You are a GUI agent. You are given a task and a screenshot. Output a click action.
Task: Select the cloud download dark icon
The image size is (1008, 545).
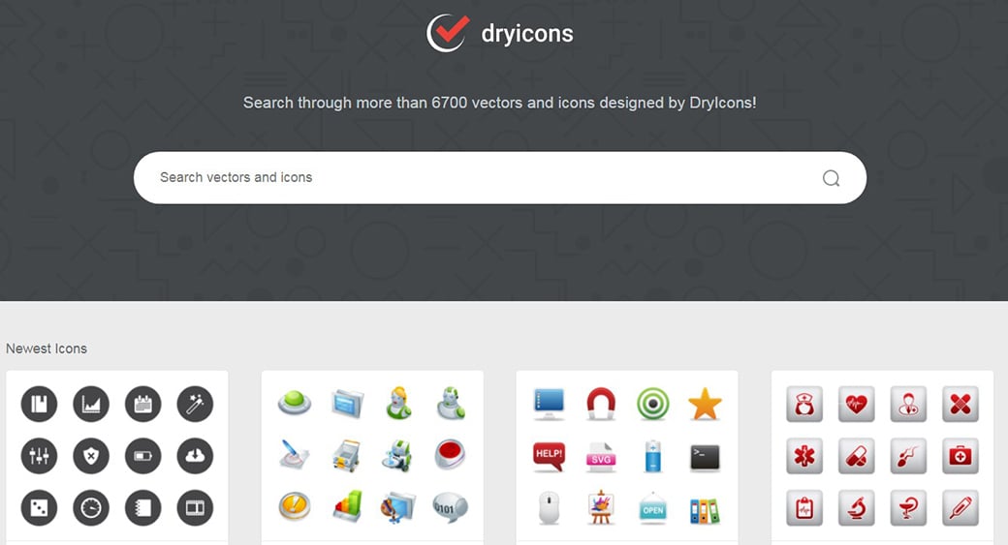[x=195, y=456]
